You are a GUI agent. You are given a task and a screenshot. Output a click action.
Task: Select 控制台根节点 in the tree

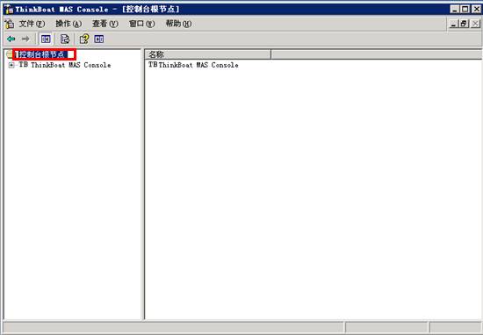tap(41, 54)
